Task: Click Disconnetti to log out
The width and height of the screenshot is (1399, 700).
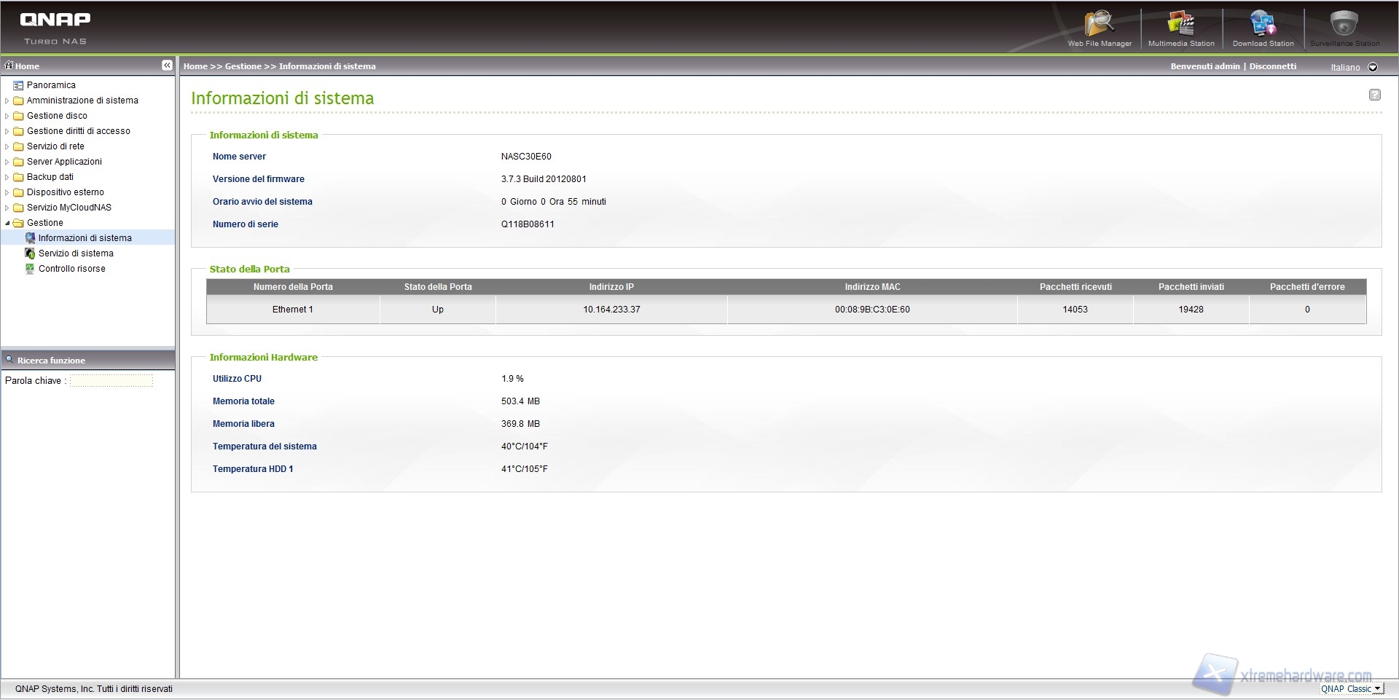Action: 1273,66
